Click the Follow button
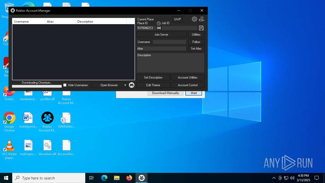The width and height of the screenshot is (325, 183). (196, 42)
